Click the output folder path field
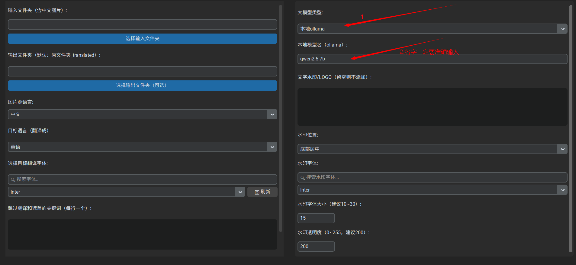 tap(142, 71)
